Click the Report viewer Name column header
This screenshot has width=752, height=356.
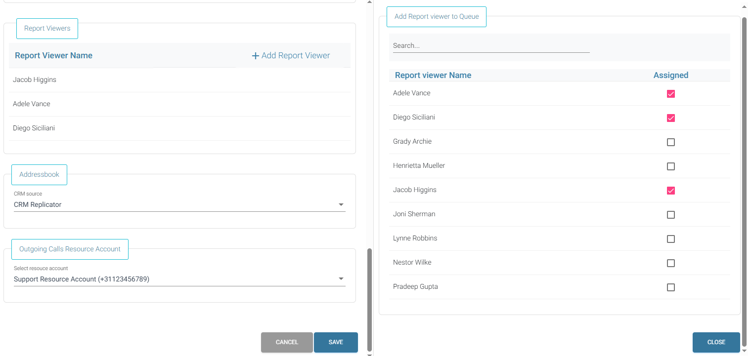[x=433, y=75]
